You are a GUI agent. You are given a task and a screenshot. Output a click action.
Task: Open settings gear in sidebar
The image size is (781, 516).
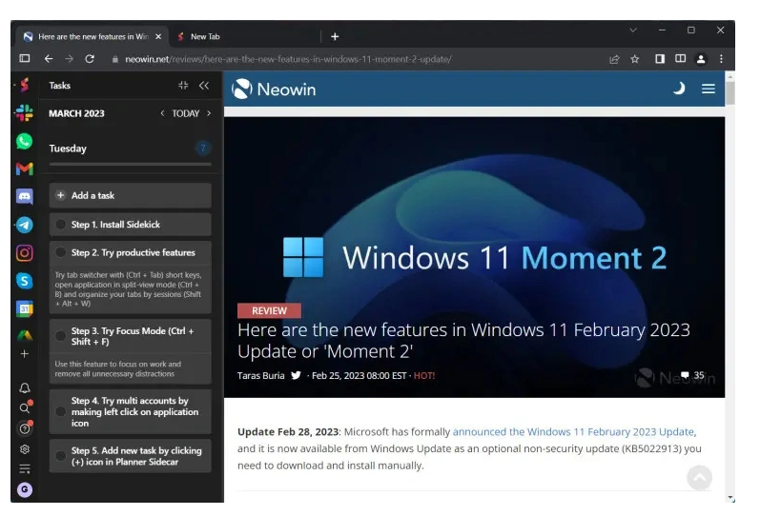25,449
